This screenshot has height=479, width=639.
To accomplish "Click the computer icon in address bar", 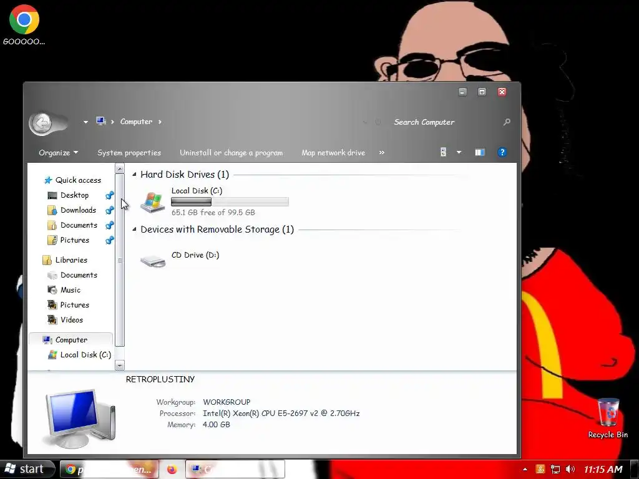I will (x=100, y=121).
